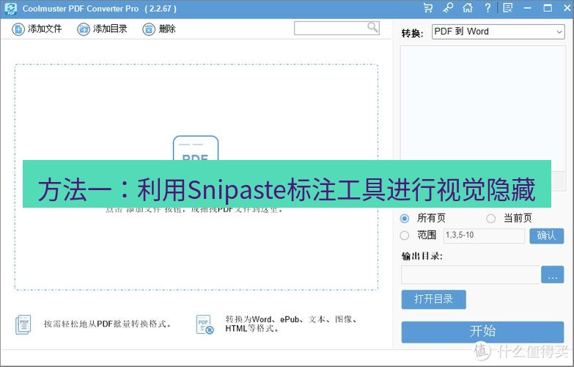Go to the home page icon
Screen dimensions: 574x367
click(x=468, y=7)
